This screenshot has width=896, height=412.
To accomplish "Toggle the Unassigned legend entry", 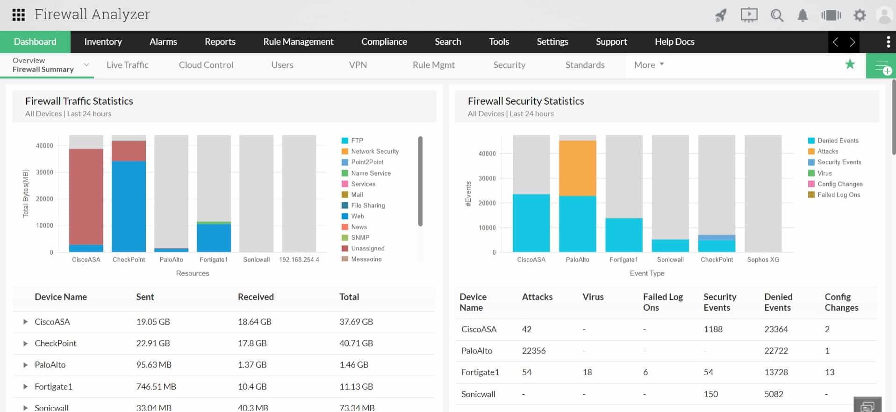I will (363, 249).
